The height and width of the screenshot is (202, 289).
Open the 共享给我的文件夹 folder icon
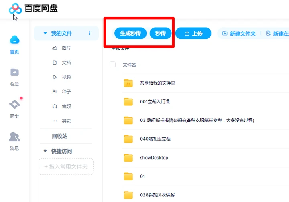(128, 83)
